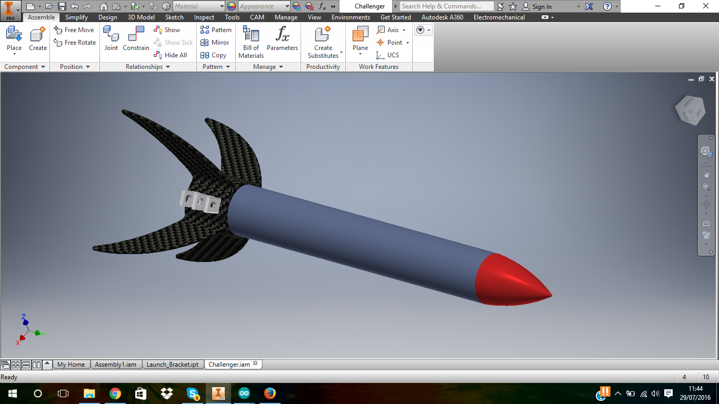The width and height of the screenshot is (719, 404).
Task: Select the Plane work feature tool
Action: (361, 35)
